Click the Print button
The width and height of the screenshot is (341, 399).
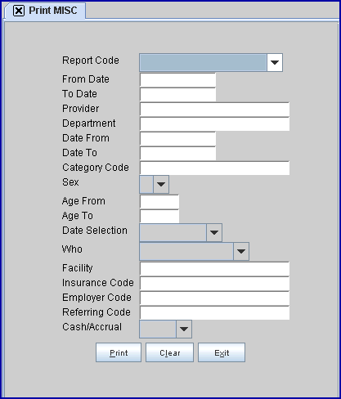119,352
